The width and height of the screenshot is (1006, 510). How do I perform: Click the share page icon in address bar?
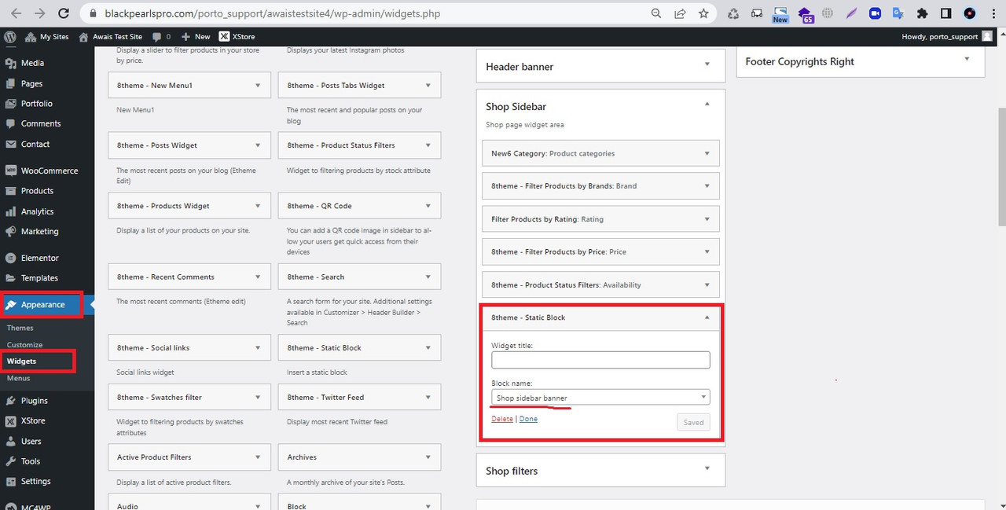(680, 13)
